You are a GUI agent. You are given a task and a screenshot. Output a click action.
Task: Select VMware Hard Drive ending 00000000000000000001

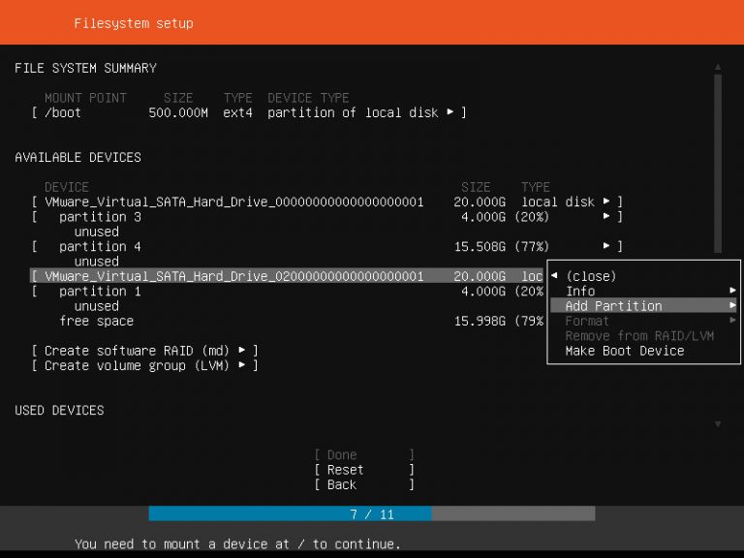coord(326,202)
